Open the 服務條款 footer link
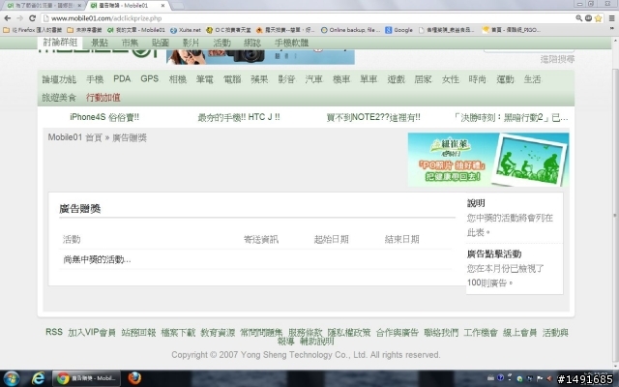The height and width of the screenshot is (387, 619). point(305,333)
